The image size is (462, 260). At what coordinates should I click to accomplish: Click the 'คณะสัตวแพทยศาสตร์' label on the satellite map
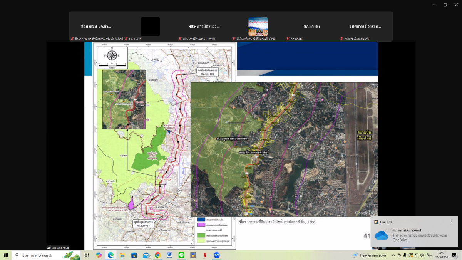click(254, 152)
